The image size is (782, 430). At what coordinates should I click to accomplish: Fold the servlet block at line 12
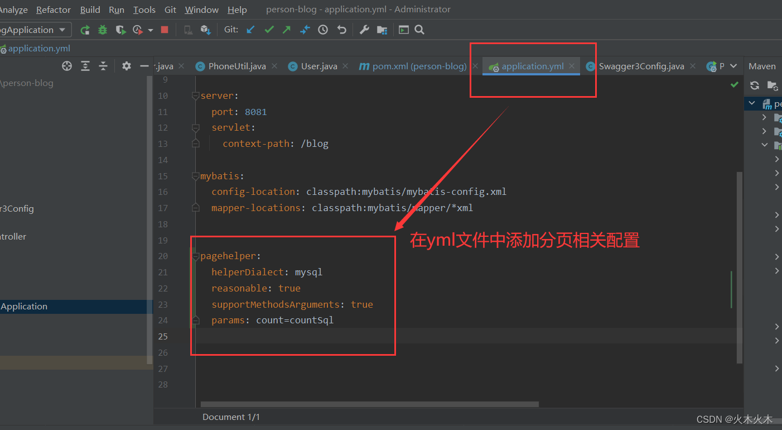(195, 128)
